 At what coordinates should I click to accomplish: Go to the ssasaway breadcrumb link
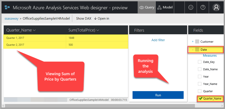point(11,19)
